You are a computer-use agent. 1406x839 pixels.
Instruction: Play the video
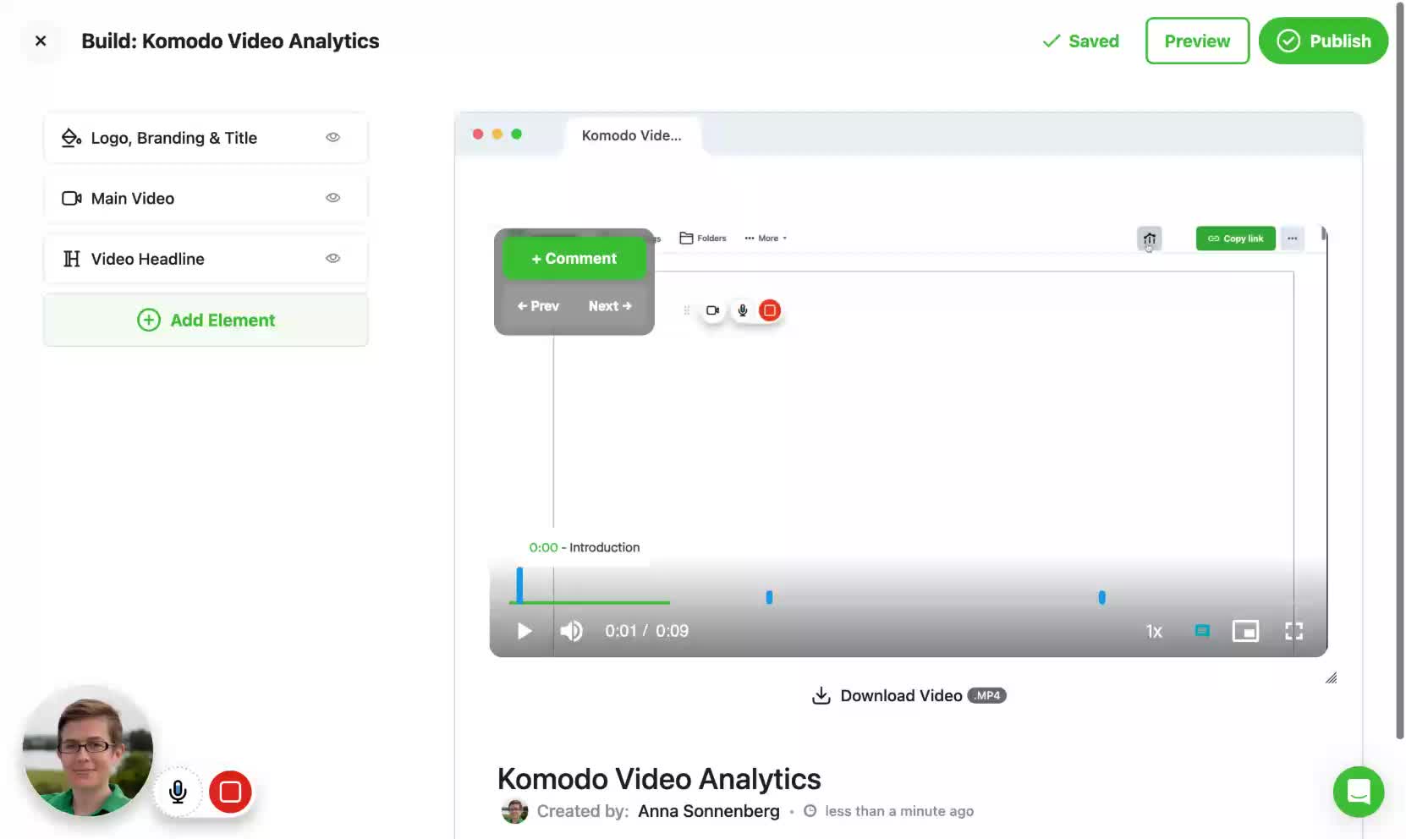524,631
